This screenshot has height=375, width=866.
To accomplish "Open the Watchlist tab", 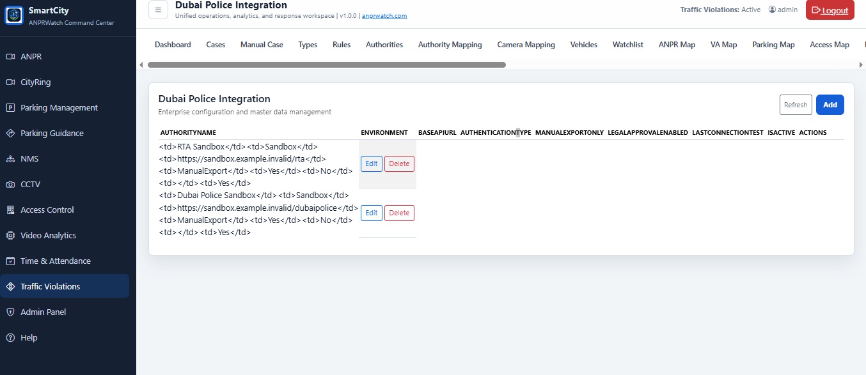I will 628,45.
